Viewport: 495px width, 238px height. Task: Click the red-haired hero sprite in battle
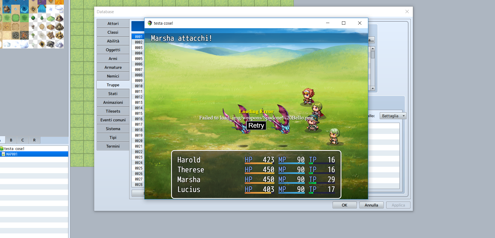(308, 97)
